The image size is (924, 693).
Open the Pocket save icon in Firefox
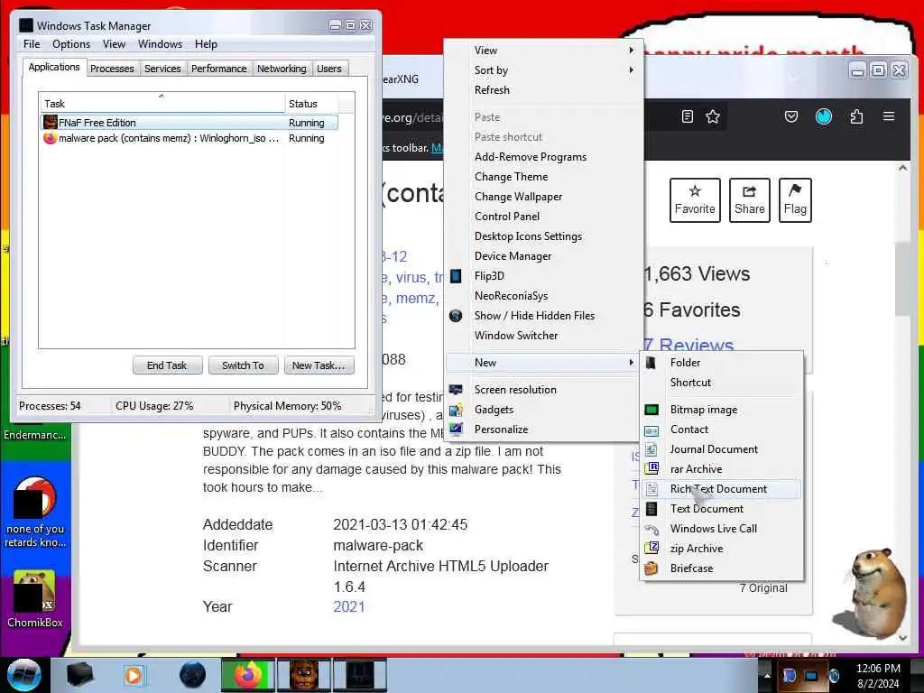pos(790,116)
